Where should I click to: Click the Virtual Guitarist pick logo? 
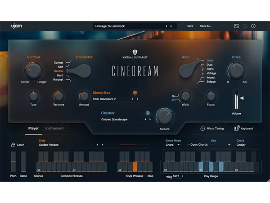tap(135, 52)
